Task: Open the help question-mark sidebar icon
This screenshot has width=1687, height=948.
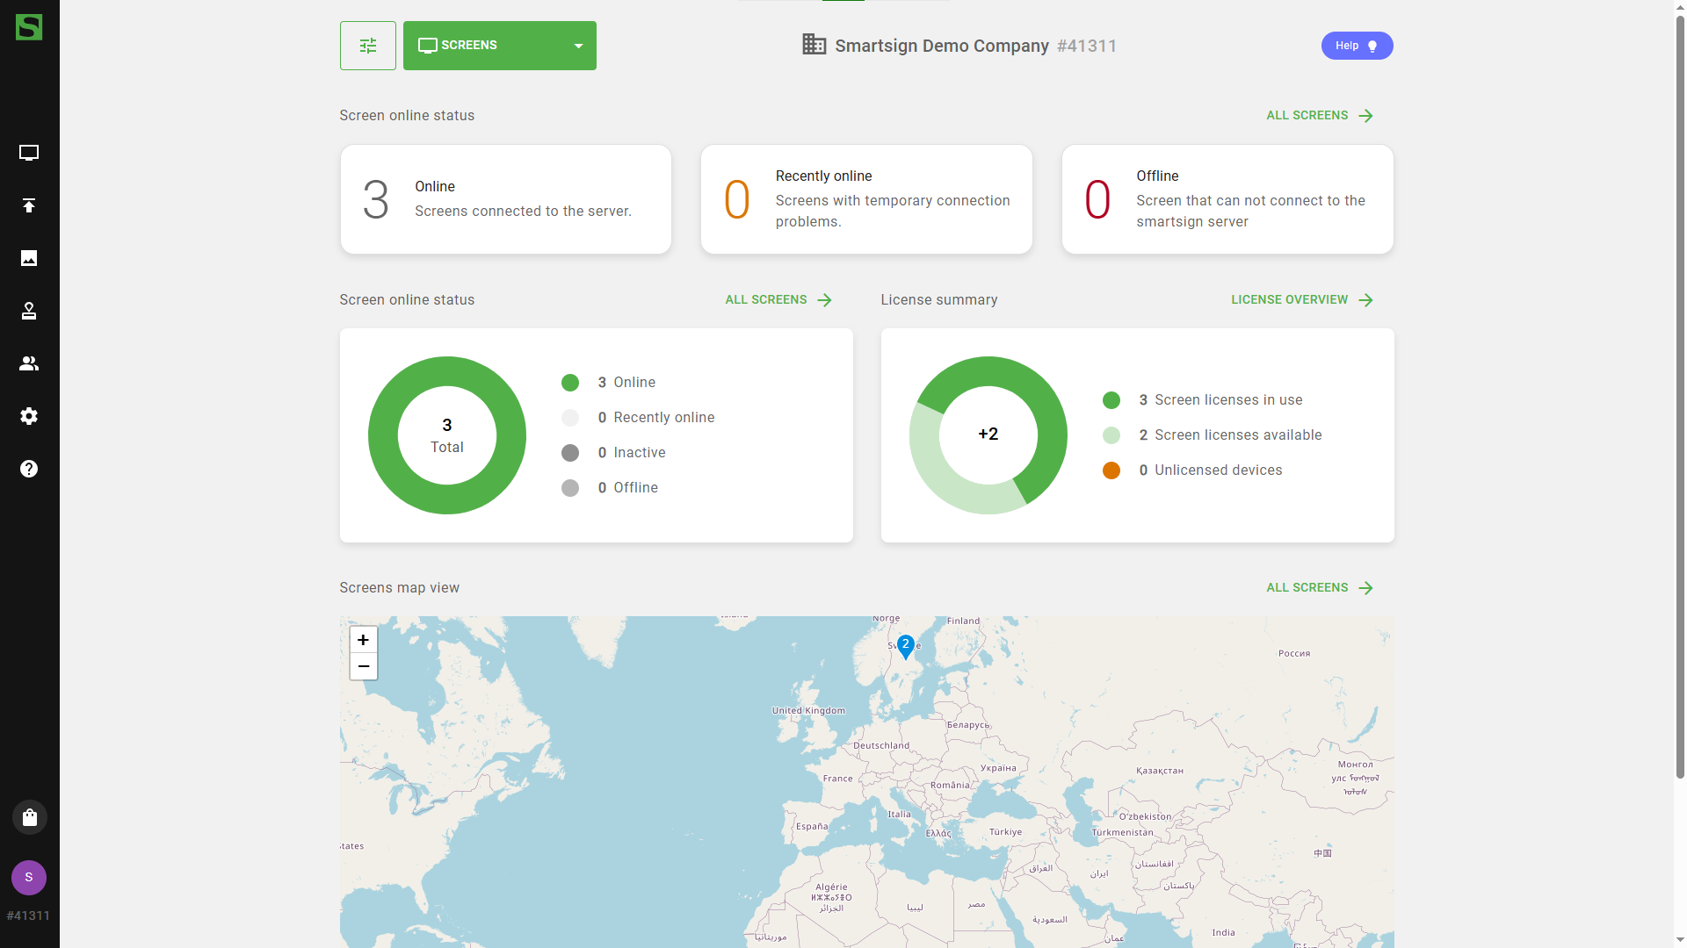Action: click(x=29, y=469)
